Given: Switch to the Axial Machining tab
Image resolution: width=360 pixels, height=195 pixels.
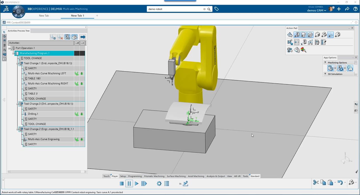Looking at the screenshot, I should (196, 176).
